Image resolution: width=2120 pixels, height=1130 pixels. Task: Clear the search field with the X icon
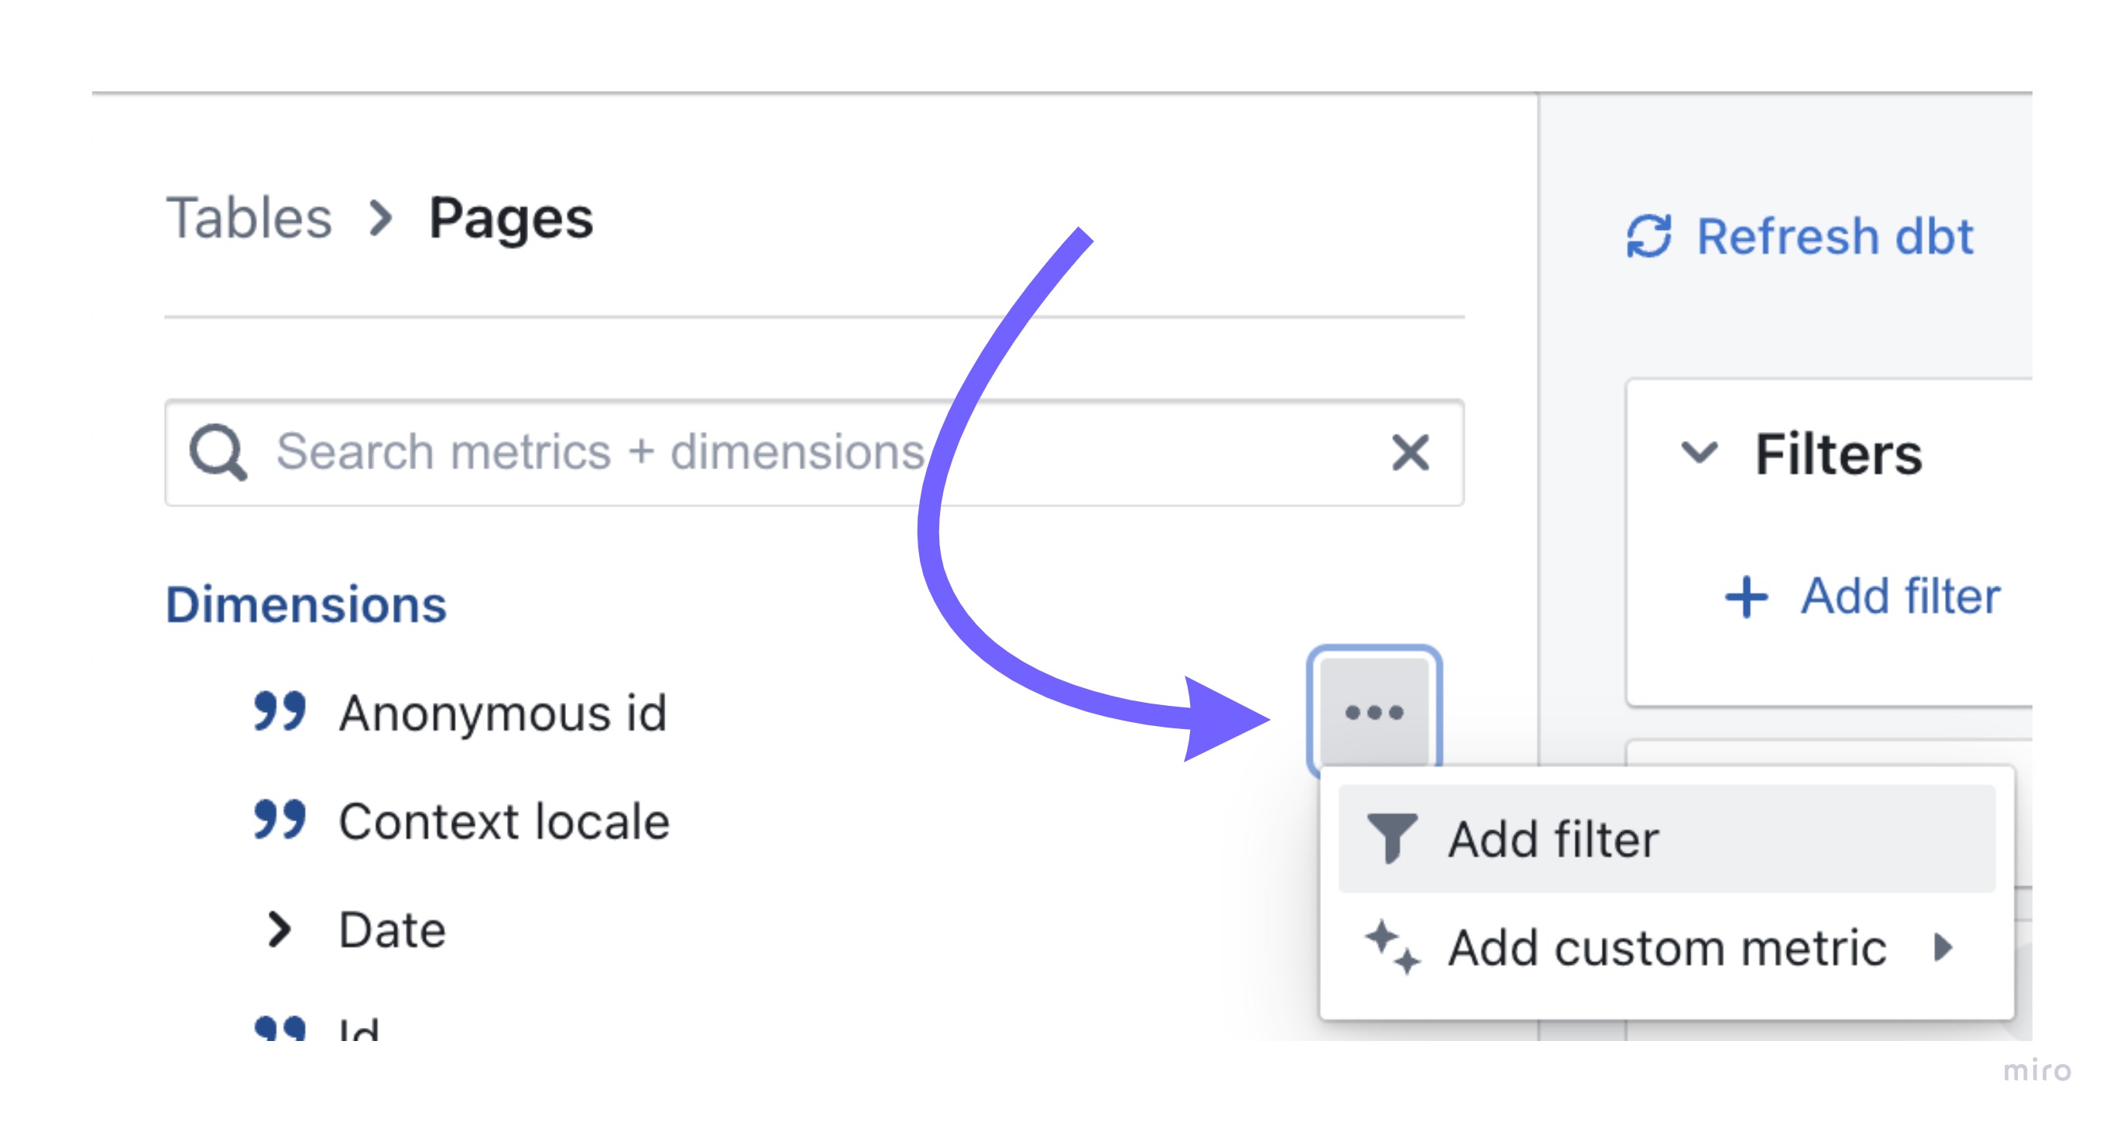point(1410,452)
